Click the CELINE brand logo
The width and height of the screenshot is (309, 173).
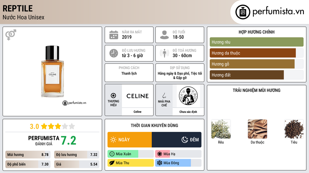coord(138,96)
